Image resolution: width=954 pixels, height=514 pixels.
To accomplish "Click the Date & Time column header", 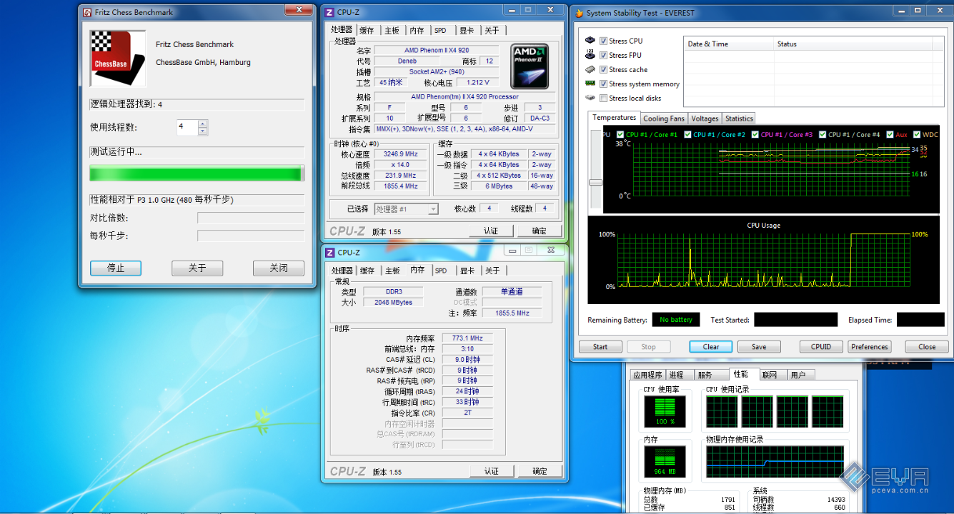I will point(730,44).
